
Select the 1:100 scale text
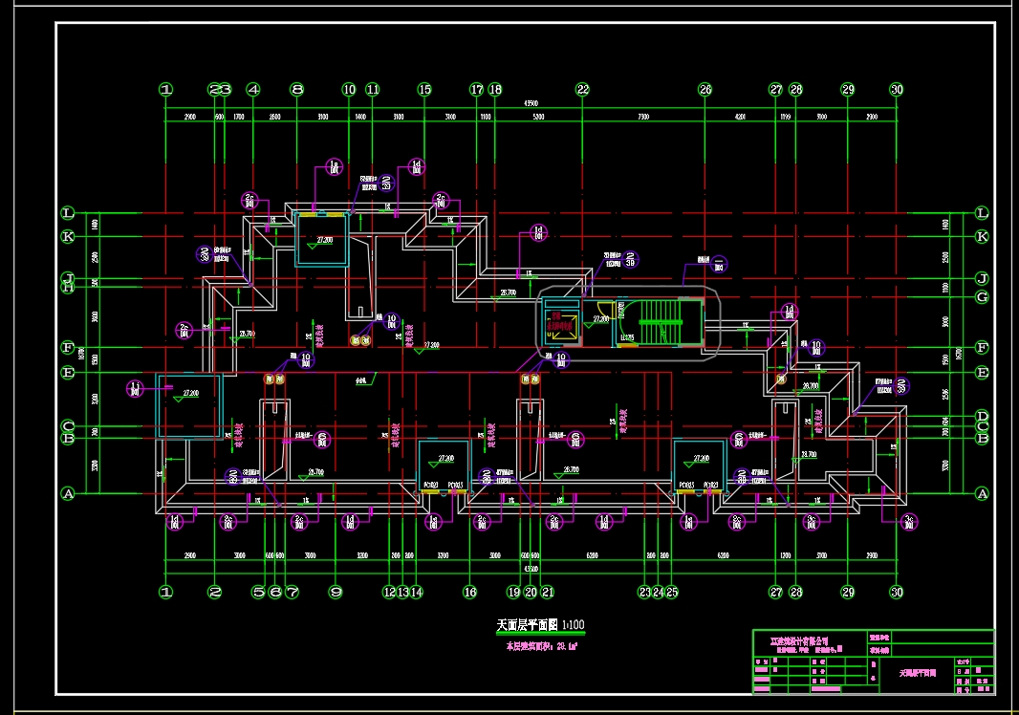[x=574, y=624]
